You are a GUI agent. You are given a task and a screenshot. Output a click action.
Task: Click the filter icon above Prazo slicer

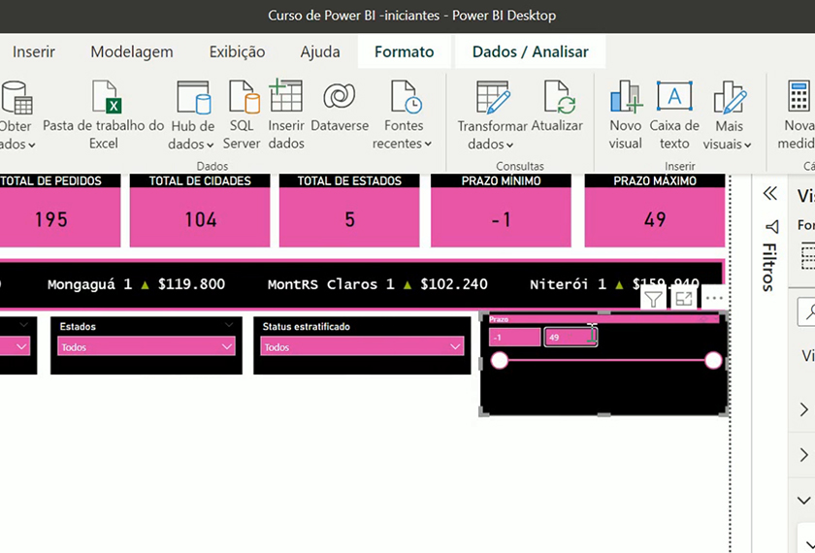(x=654, y=300)
